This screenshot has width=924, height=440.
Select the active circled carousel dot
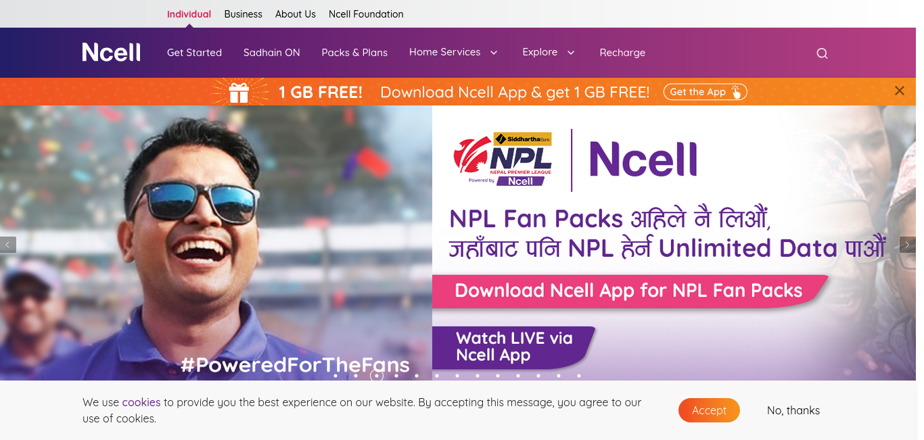(x=377, y=375)
